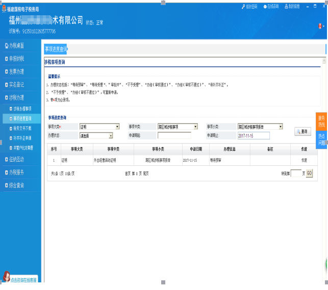Viewport: 328px width, 290px height.
Task: Maximize the tax bureau window
Action: point(315,6)
